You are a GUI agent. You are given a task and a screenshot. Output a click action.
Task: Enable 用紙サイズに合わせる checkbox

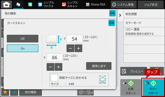tap(54, 78)
